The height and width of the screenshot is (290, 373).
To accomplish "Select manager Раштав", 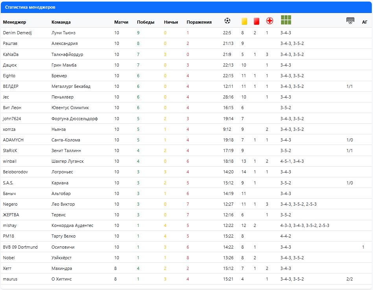I will coord(10,43).
